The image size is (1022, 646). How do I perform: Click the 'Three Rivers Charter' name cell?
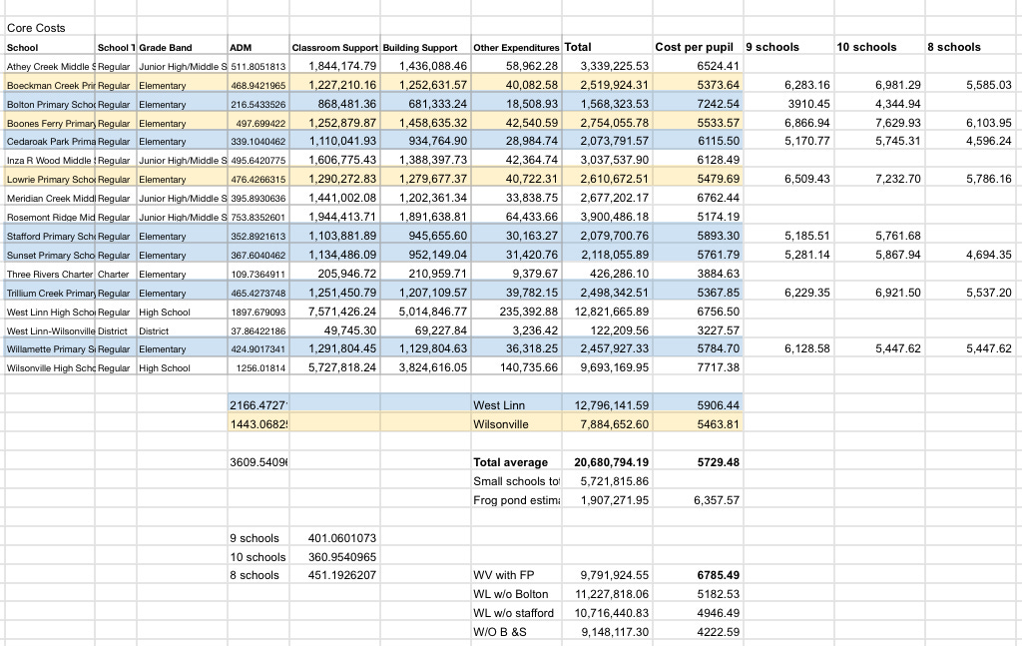point(51,274)
